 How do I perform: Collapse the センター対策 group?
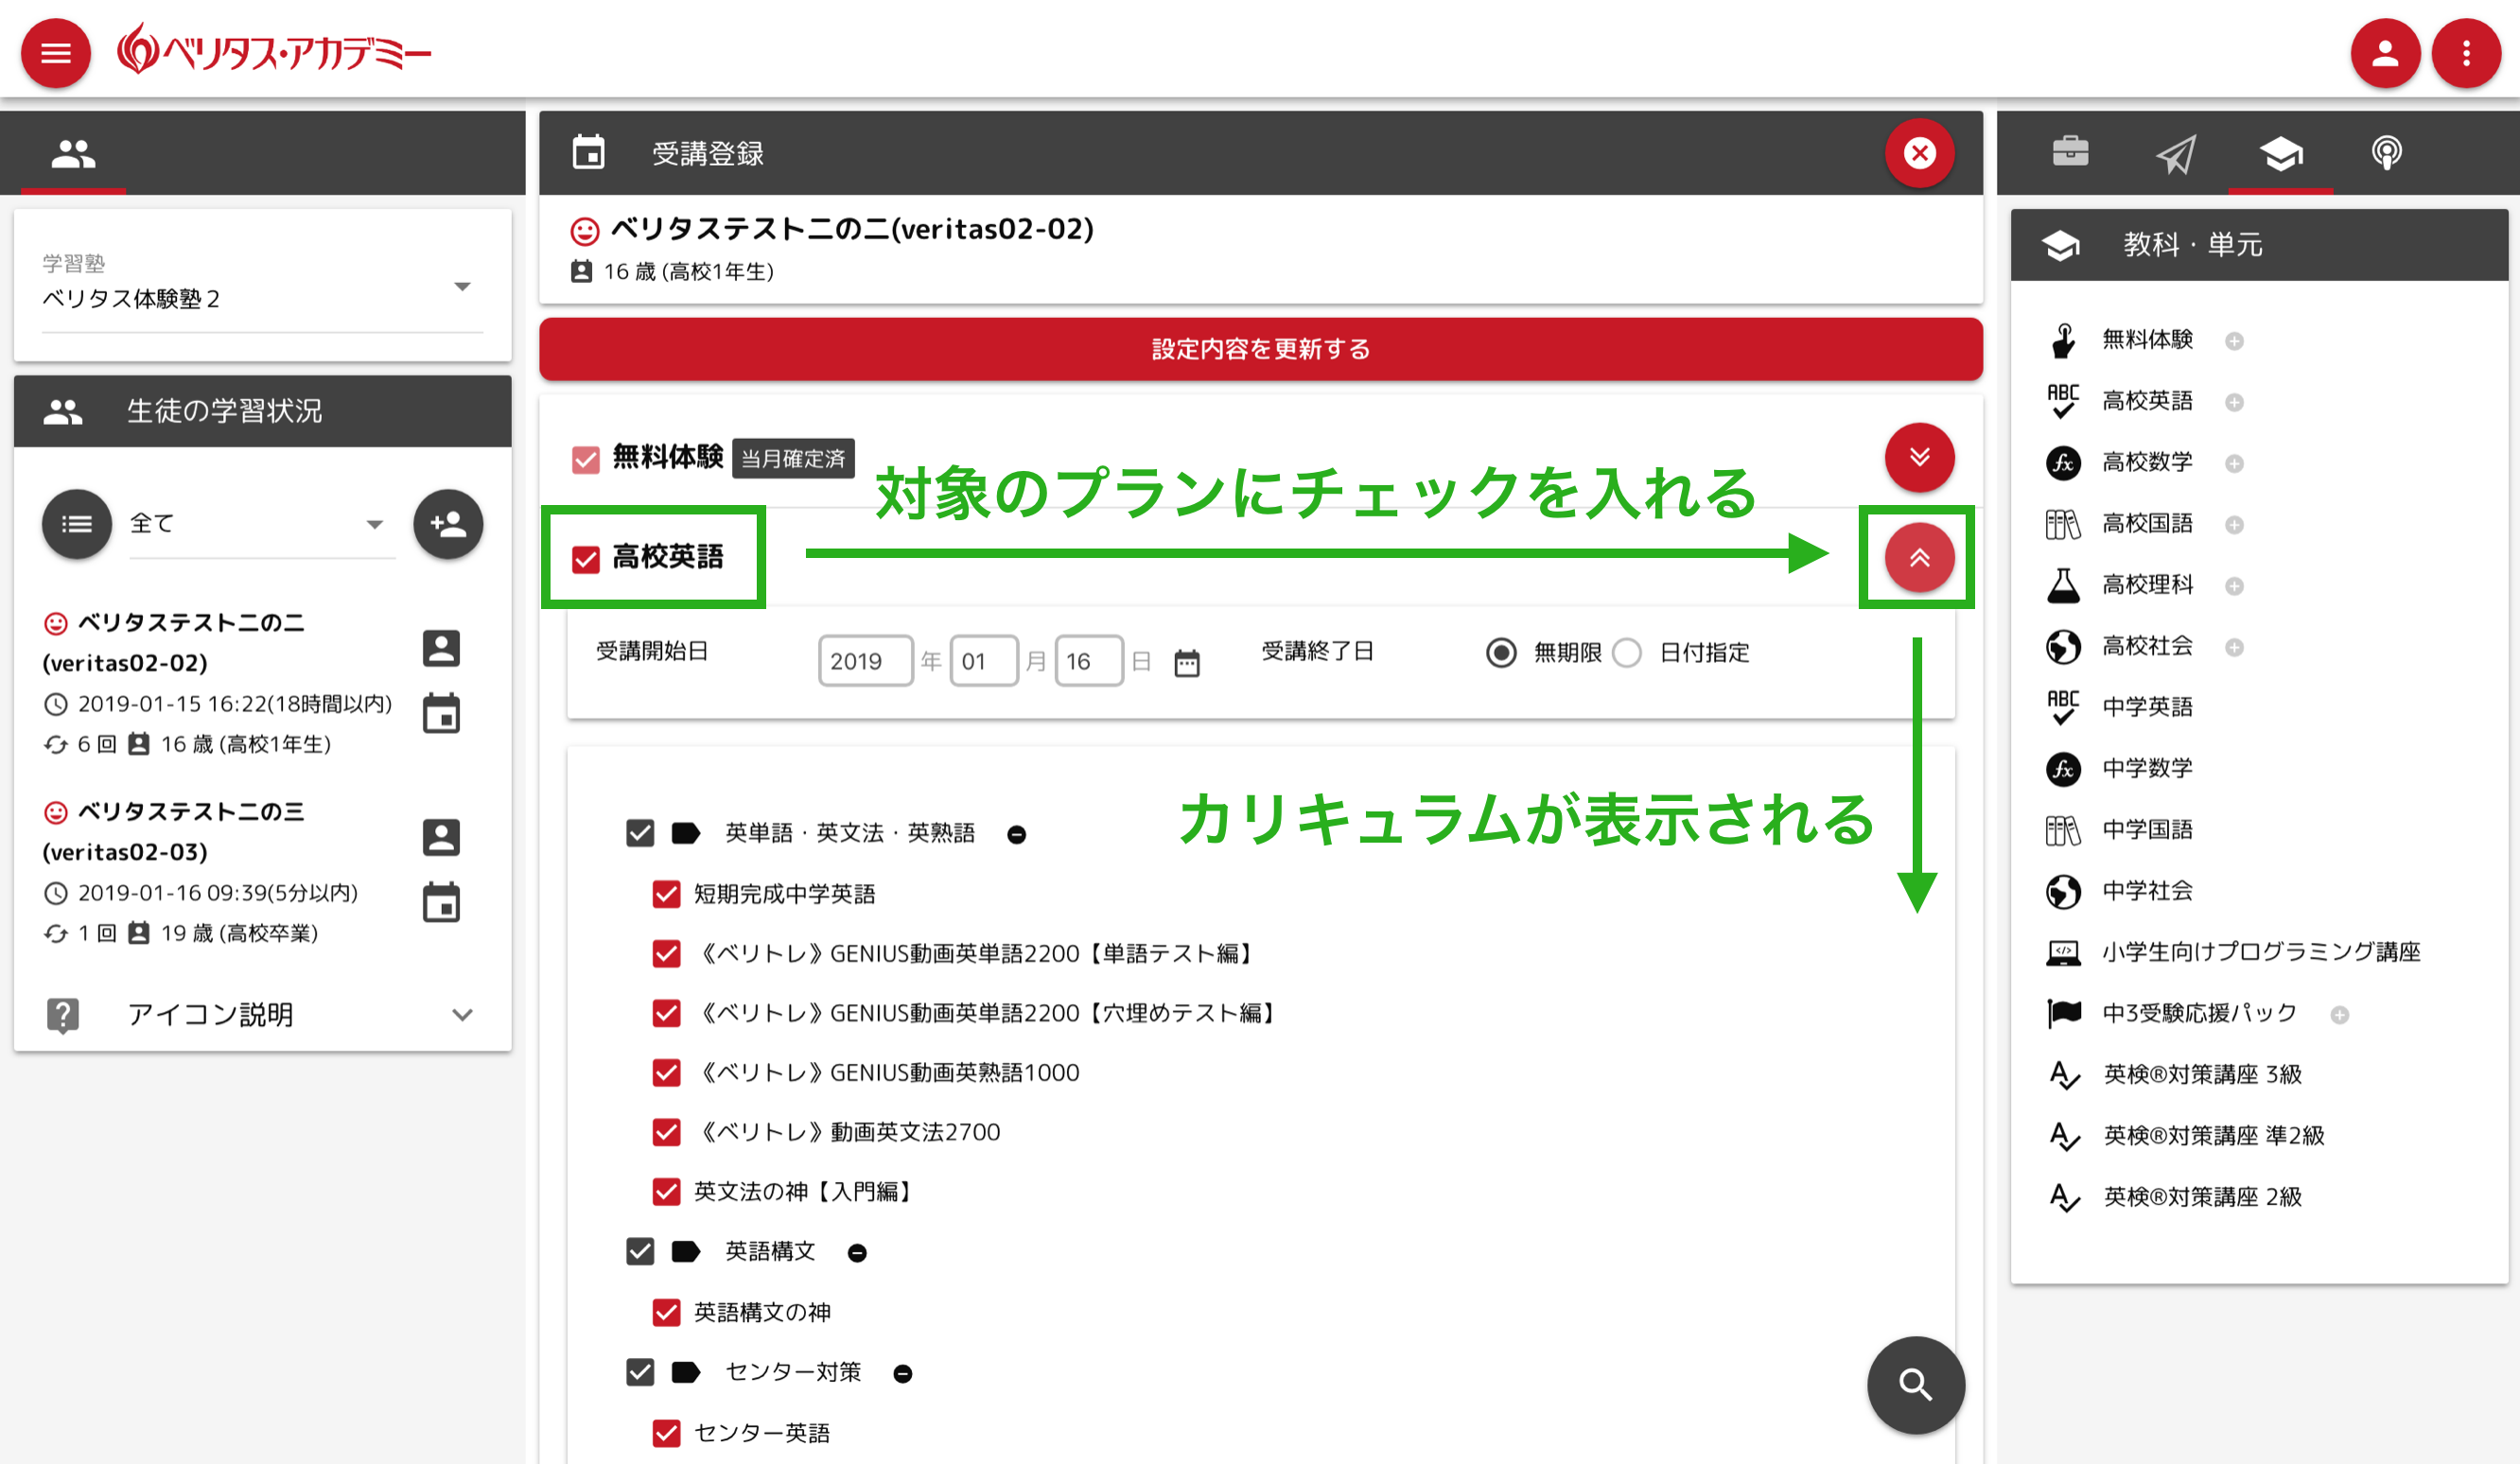903,1374
